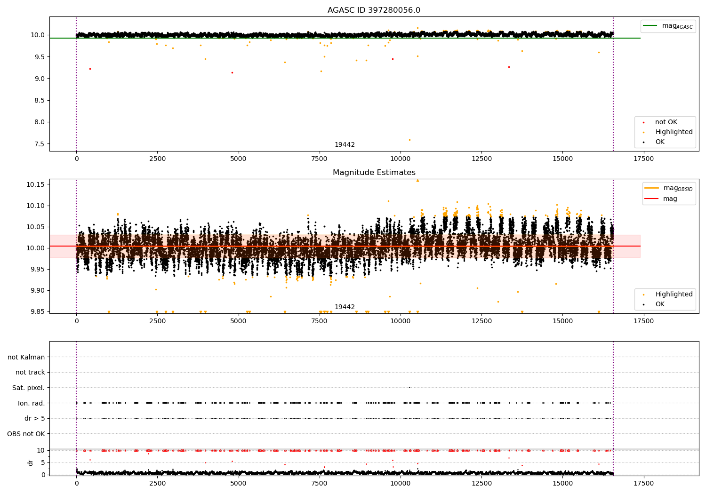Click the 'Ion. rad.' axis label
The height and width of the screenshot is (494, 706).
pyautogui.click(x=32, y=403)
